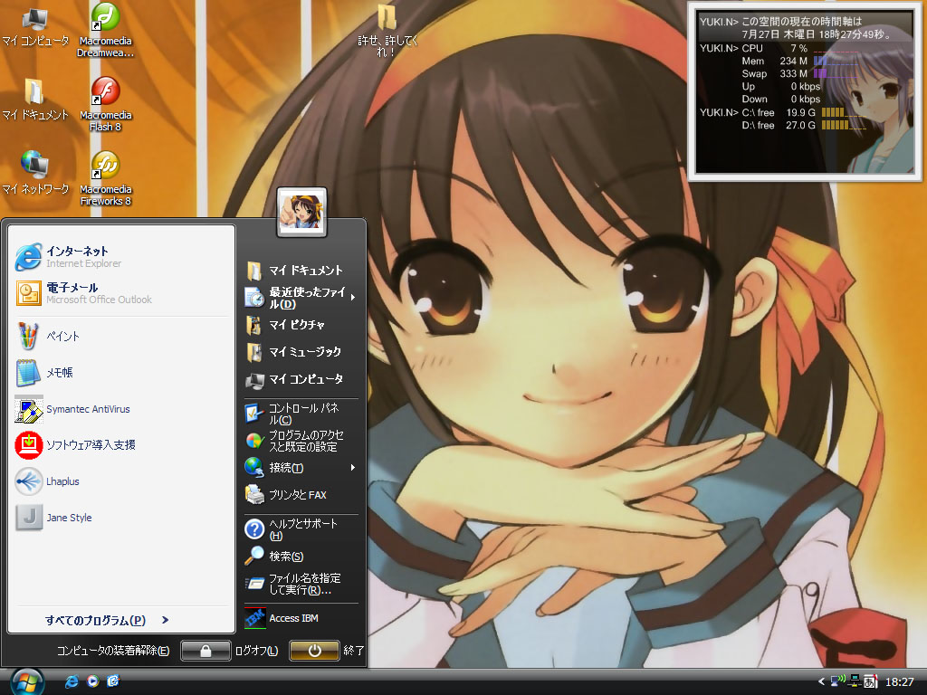Click the Start orb button
Image resolution: width=927 pixels, height=695 pixels.
pos(26,681)
